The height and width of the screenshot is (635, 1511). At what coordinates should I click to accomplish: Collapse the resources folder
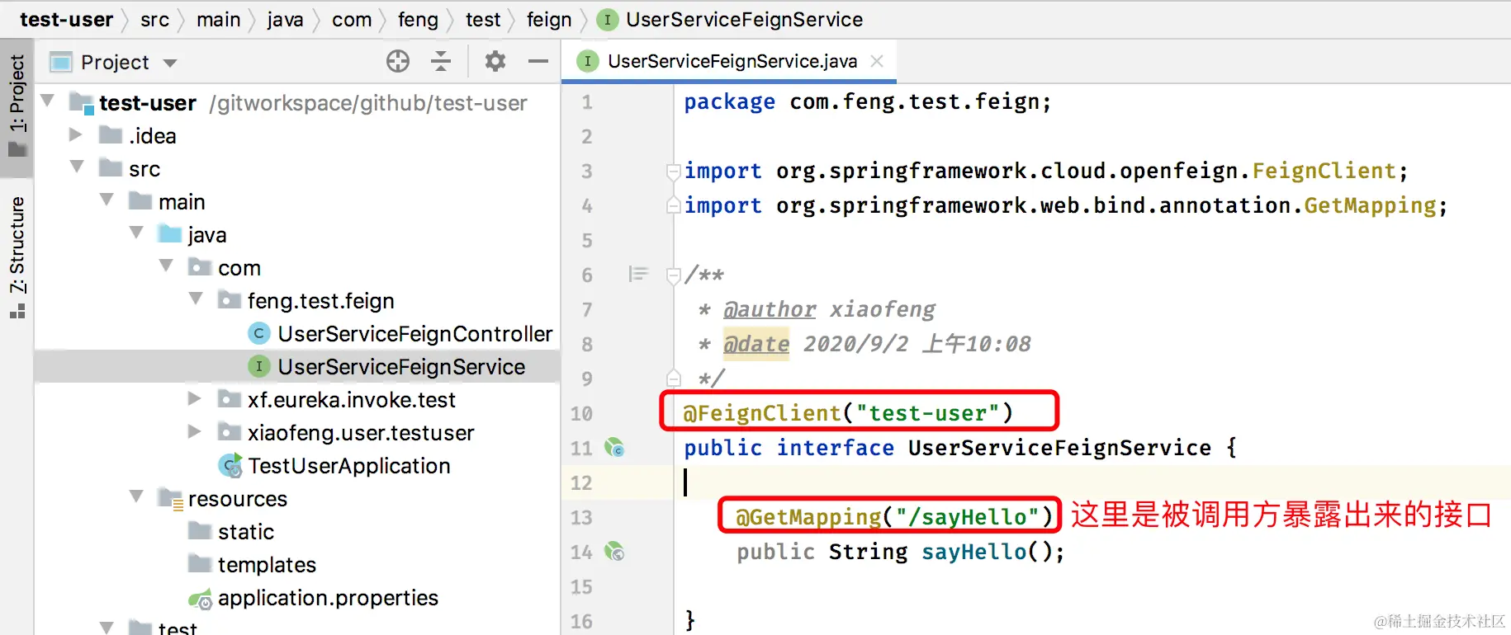click(136, 497)
